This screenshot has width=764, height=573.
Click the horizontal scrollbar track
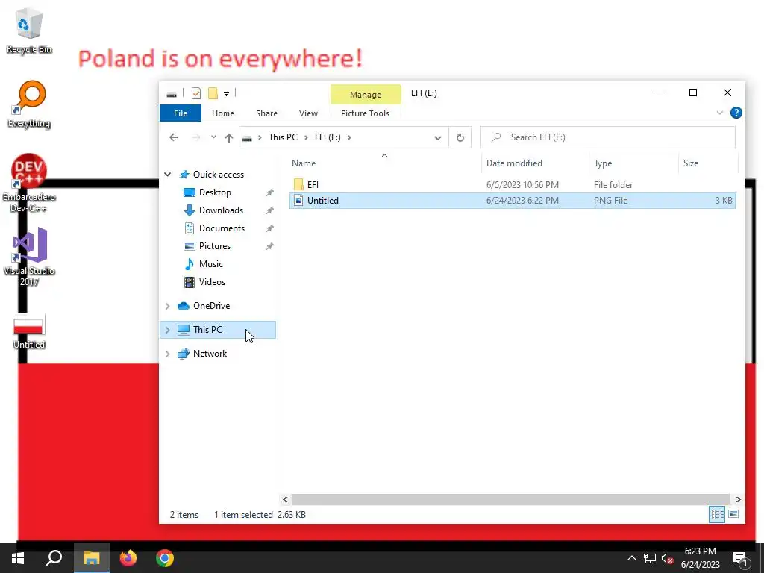[x=510, y=499]
